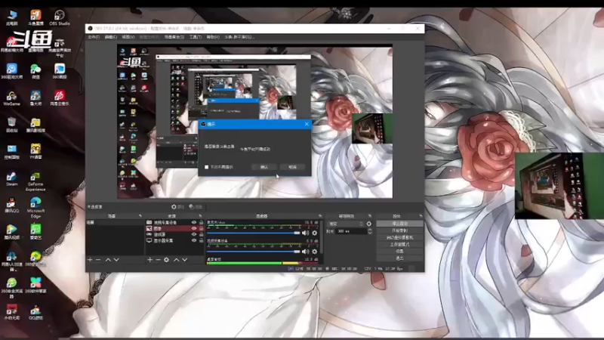The width and height of the screenshot is (604, 340).
Task: Mute the second audio mixer channel
Action: tap(306, 252)
